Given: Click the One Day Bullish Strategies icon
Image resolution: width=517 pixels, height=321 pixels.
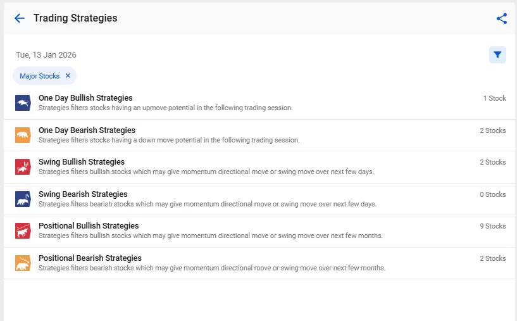Looking at the screenshot, I should pos(23,103).
